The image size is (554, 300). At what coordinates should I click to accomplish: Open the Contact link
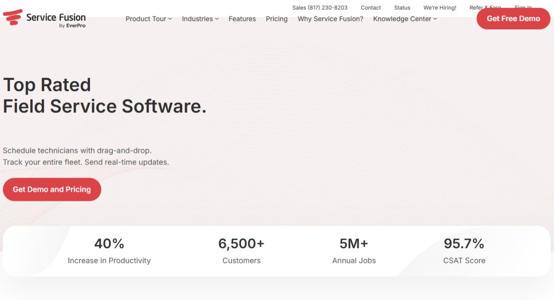(371, 8)
